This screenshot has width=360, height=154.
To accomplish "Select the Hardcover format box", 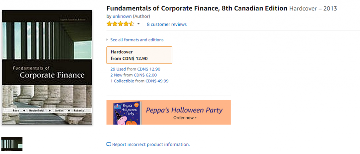I will coord(139,55).
